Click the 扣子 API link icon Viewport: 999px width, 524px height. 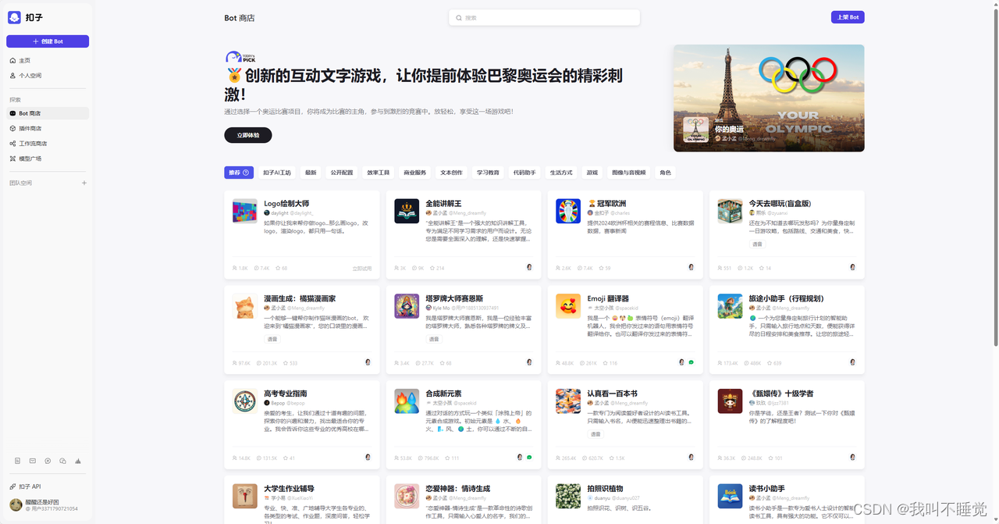[12, 487]
